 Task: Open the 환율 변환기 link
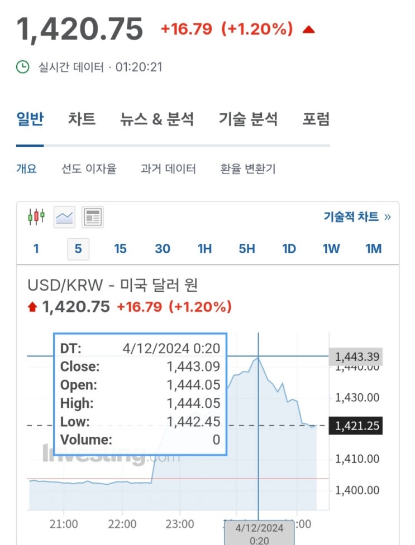click(248, 168)
